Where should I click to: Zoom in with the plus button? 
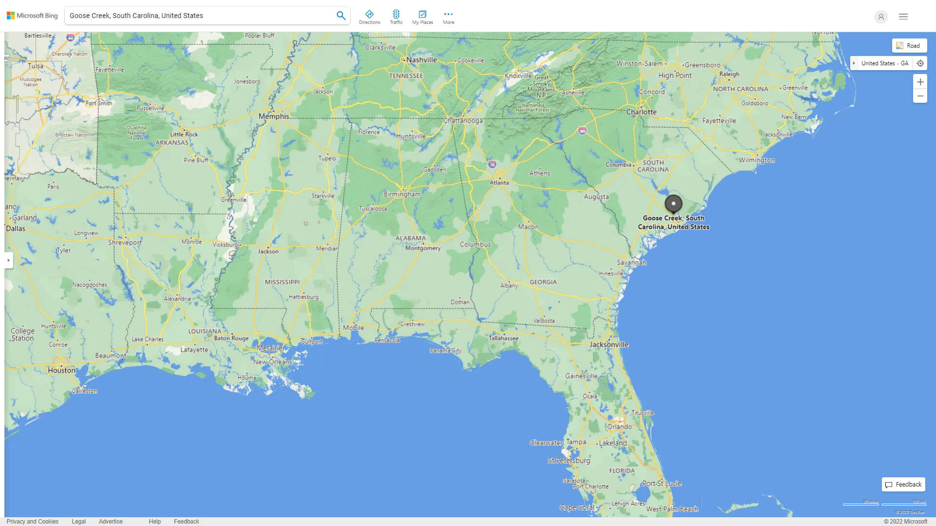pos(920,82)
